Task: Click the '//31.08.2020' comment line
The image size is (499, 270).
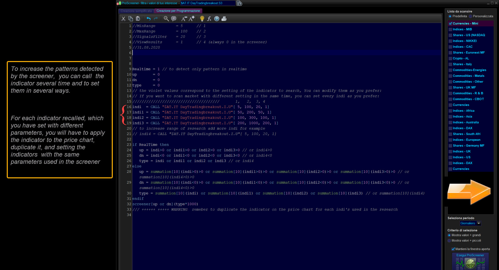Action: [x=146, y=48]
